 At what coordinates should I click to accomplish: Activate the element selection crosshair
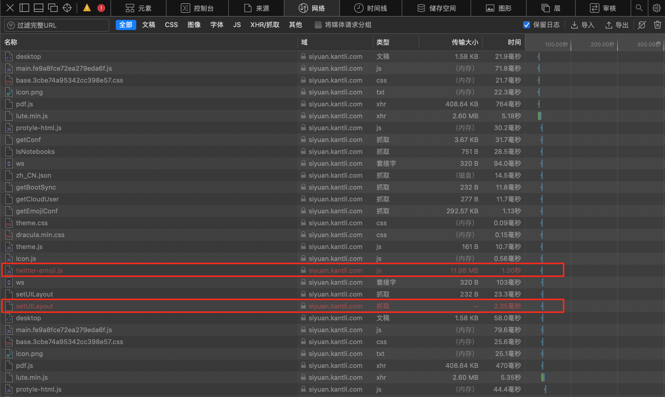(67, 8)
